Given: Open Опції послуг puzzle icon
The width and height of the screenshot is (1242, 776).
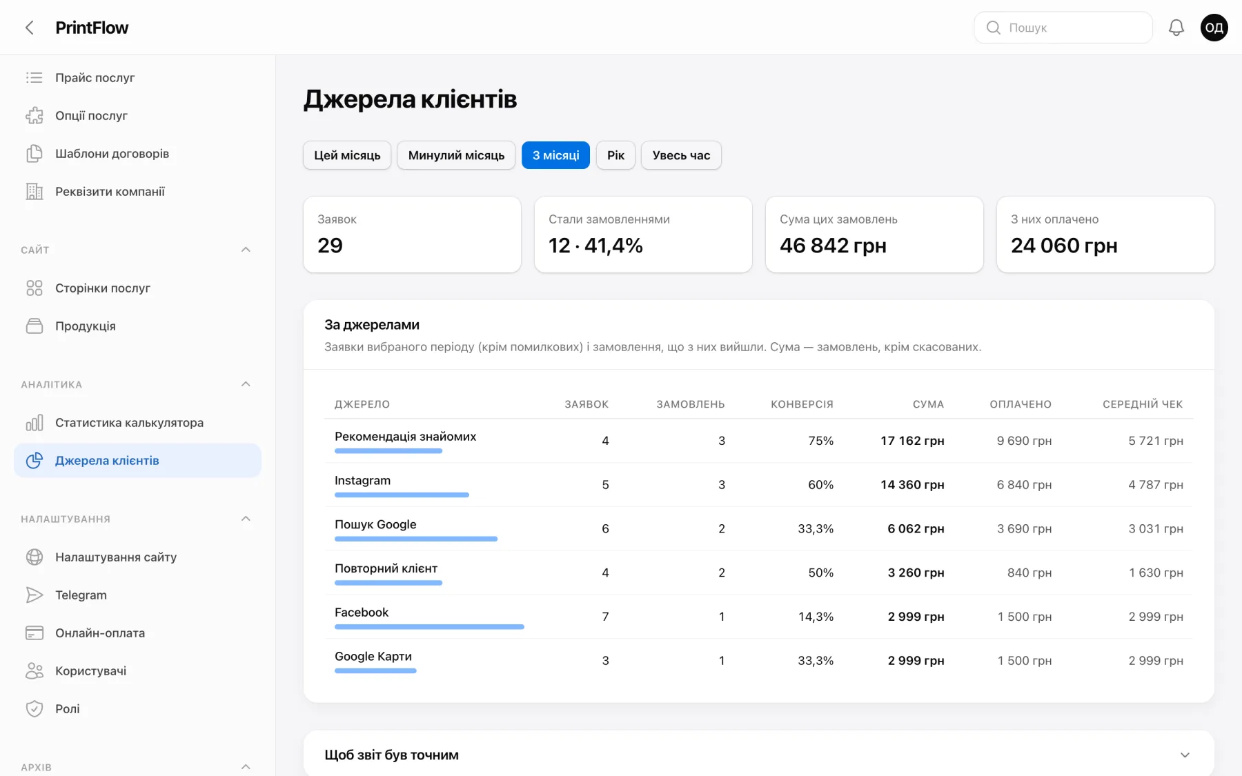Looking at the screenshot, I should pyautogui.click(x=34, y=116).
